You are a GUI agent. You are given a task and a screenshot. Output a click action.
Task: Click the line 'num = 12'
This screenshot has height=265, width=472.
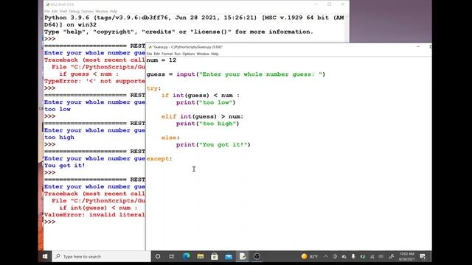pos(162,60)
